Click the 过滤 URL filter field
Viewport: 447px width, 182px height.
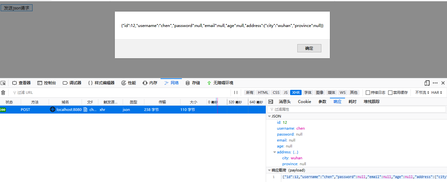pyautogui.click(x=120, y=93)
